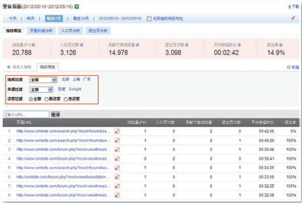This screenshot has height=203, width=302.
Task: Sort by the 退出页次数 column header
Action: click(231, 123)
